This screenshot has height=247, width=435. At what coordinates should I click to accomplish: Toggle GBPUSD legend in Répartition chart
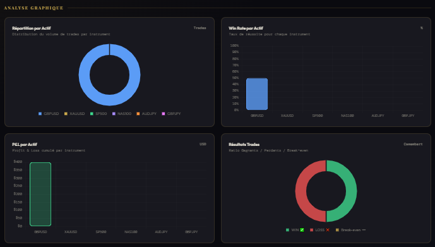[x=49, y=114]
